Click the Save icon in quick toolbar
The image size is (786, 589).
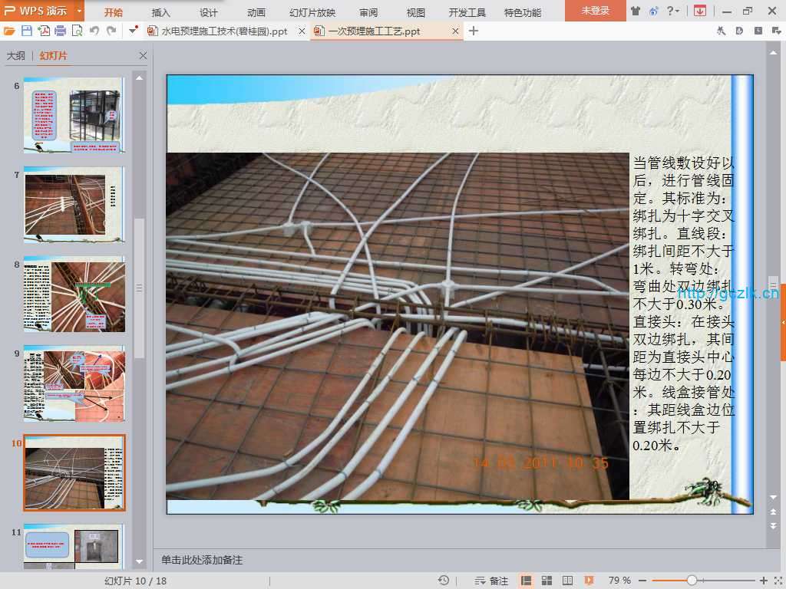point(27,31)
